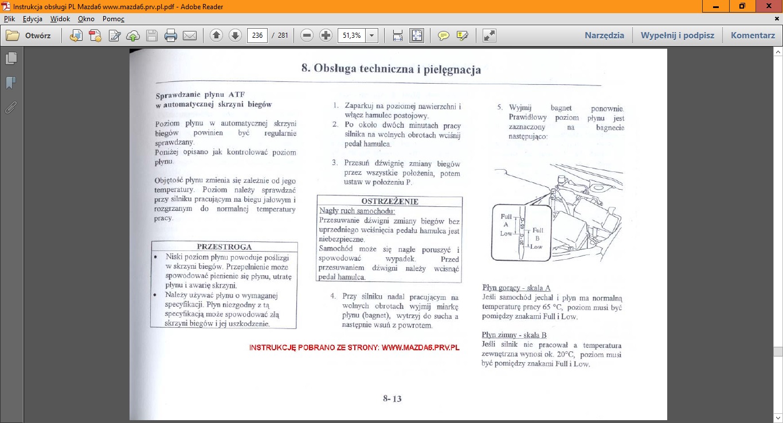The height and width of the screenshot is (423, 783).
Task: Open the Pomoc menu
Action: pyautogui.click(x=113, y=19)
